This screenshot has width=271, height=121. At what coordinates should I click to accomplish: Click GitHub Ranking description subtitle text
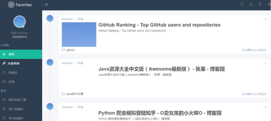click(132, 31)
